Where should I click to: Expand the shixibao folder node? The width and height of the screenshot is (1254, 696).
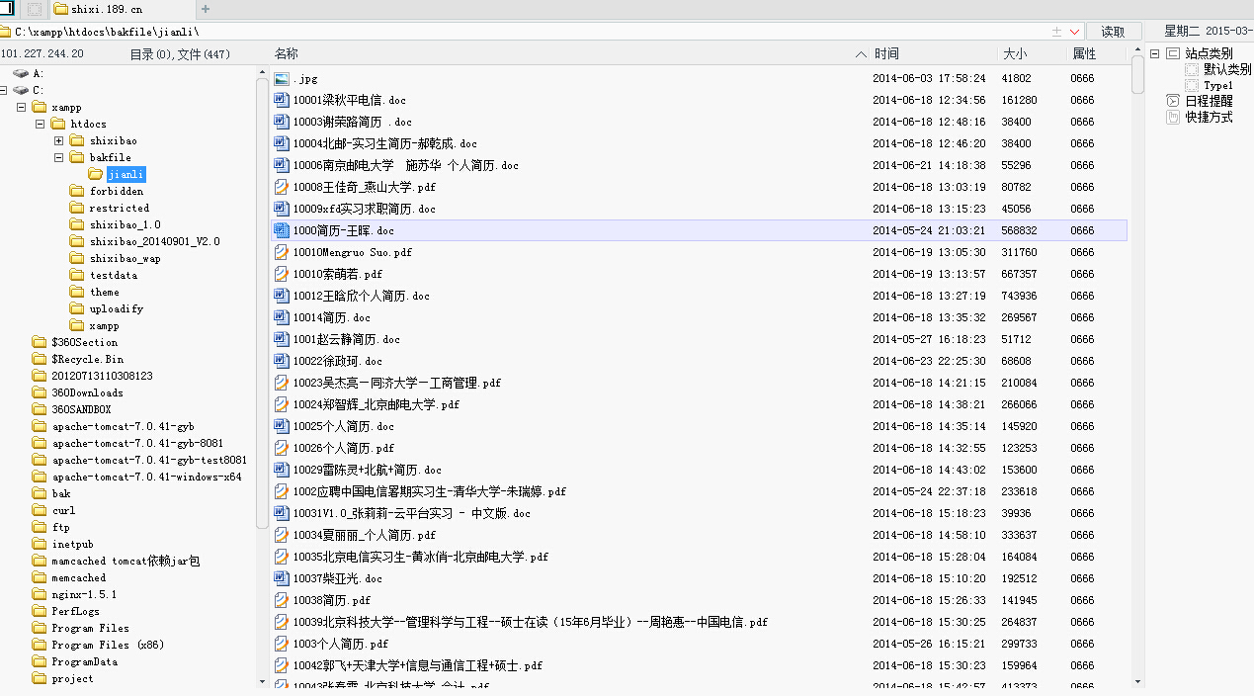click(x=58, y=140)
